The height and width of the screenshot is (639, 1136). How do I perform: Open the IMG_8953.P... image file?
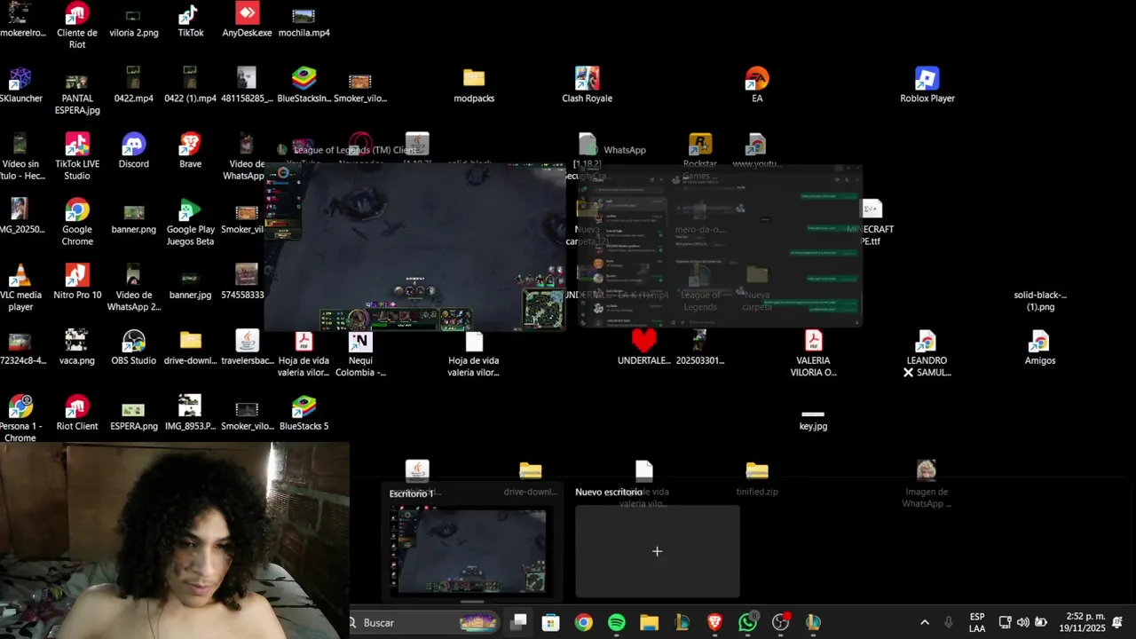(x=190, y=414)
